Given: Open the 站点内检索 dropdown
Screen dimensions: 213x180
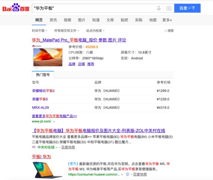Looking at the screenshot, I should click(x=95, y=31).
